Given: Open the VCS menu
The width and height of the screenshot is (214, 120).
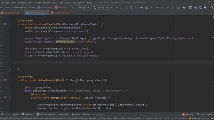Looking at the screenshot, I should [x=74, y=3].
